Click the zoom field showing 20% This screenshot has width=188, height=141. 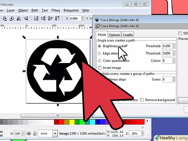tap(135, 134)
